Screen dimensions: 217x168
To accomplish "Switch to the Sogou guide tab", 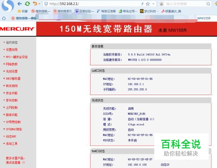I will (x=24, y=18).
